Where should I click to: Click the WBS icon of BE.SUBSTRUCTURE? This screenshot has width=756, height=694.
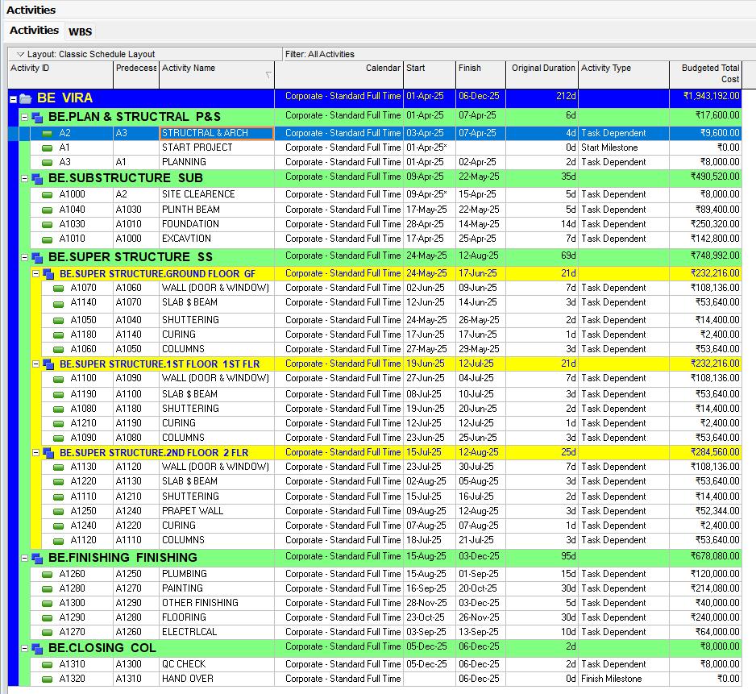[37, 179]
